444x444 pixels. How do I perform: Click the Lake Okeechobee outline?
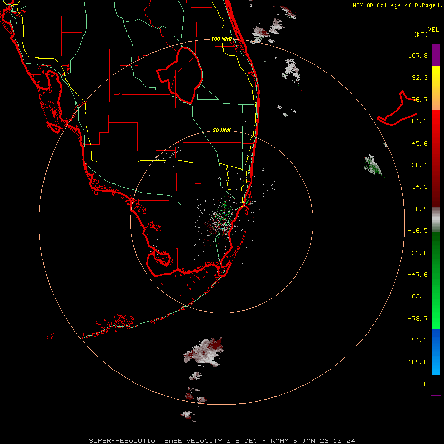tap(180, 75)
